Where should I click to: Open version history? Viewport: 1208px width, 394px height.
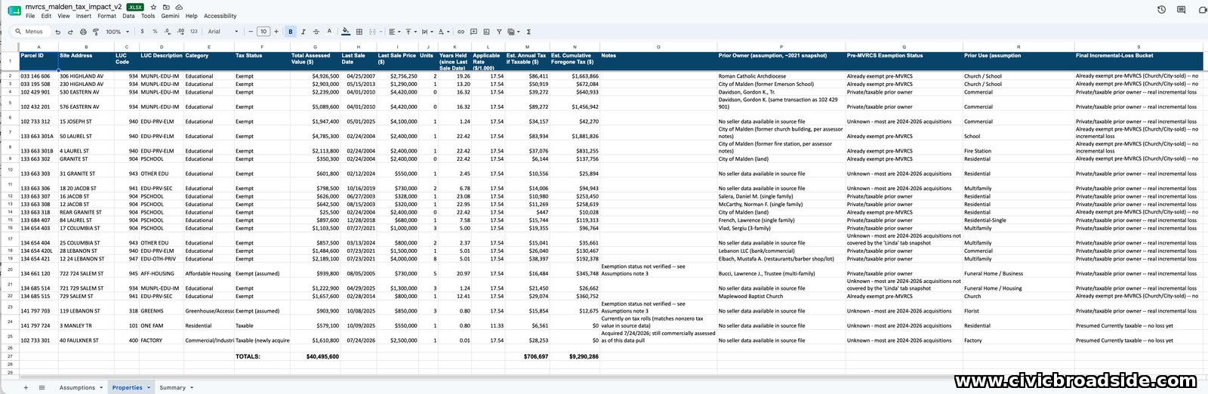click(x=1161, y=10)
